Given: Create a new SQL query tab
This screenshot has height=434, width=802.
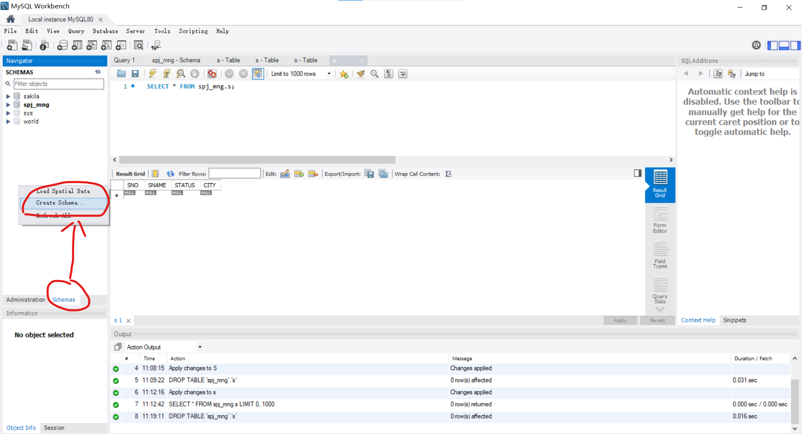Looking at the screenshot, I should 12,45.
